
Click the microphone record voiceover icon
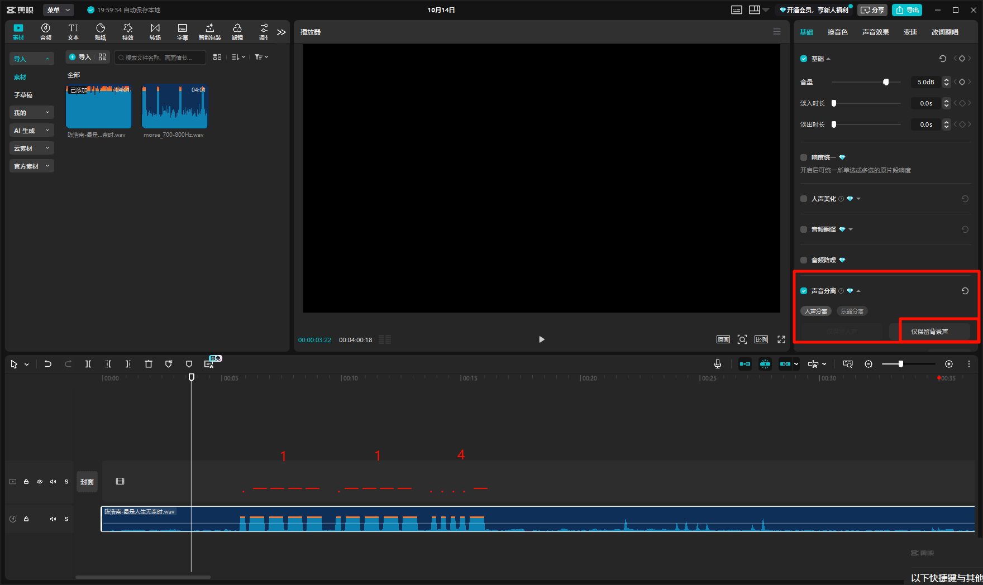click(718, 364)
